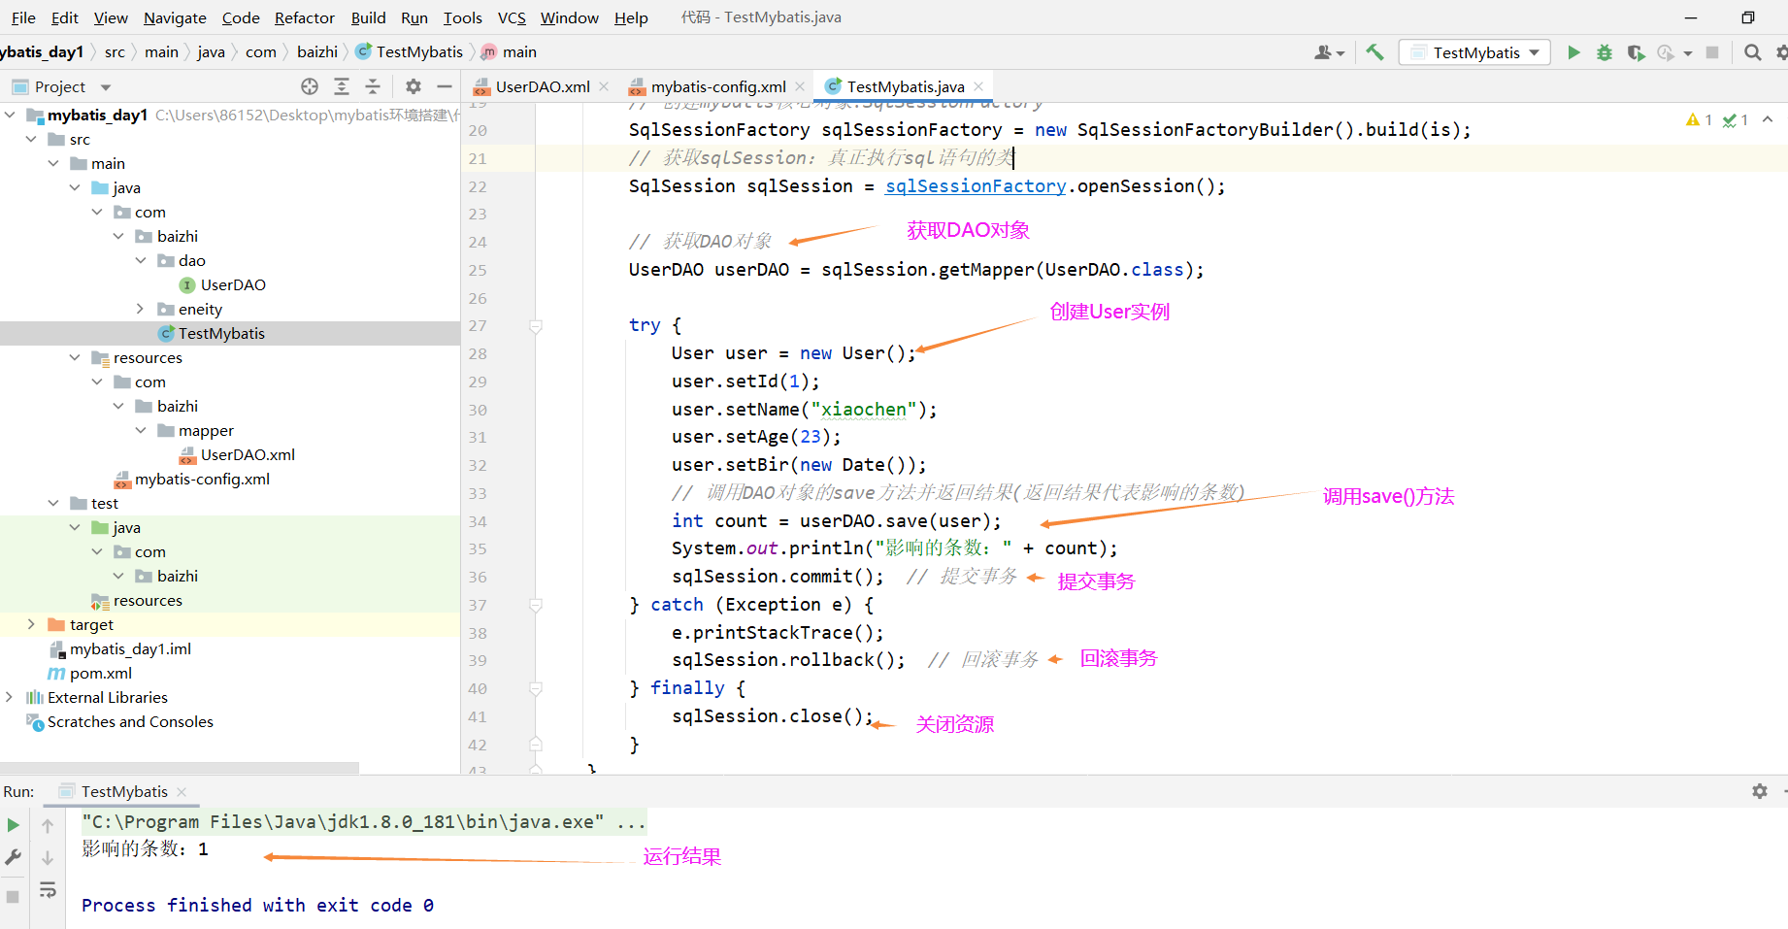Select UserDAO interface in project tree
Screen dimensions: 1788x929
click(233, 284)
